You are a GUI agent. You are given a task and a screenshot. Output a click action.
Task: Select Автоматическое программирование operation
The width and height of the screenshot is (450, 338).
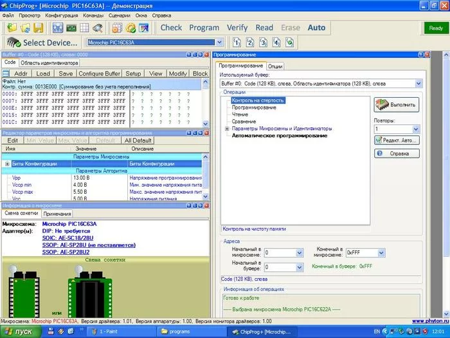click(x=279, y=136)
